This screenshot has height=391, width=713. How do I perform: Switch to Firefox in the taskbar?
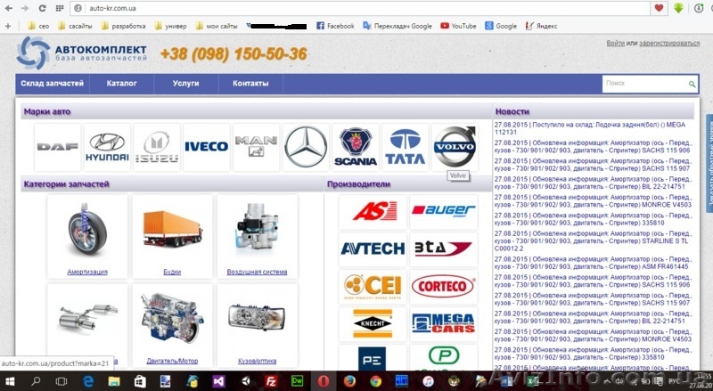pyautogui.click(x=349, y=381)
